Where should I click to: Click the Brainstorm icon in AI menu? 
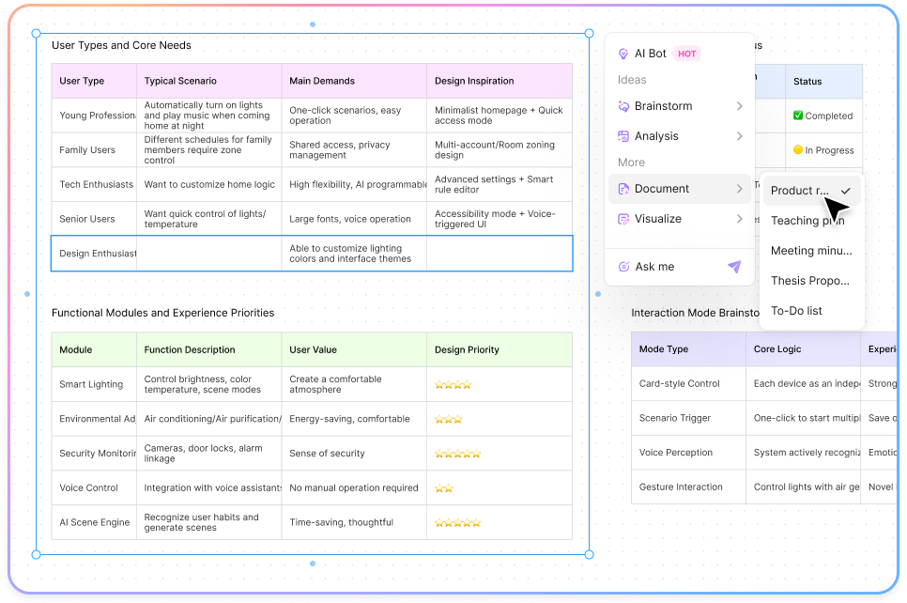pos(623,106)
